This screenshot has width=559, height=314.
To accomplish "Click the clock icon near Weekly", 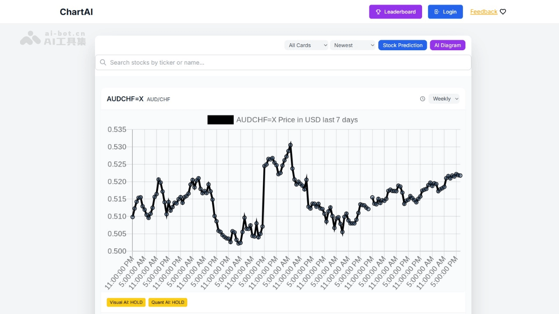I will click(x=423, y=99).
